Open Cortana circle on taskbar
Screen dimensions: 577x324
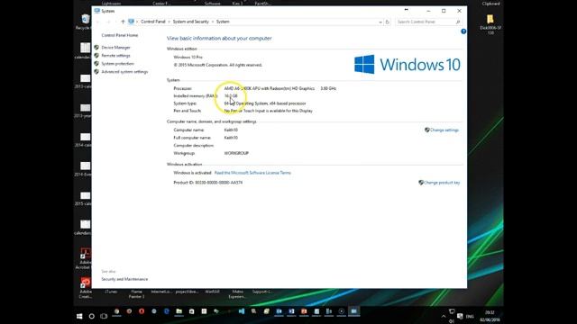tap(92, 316)
